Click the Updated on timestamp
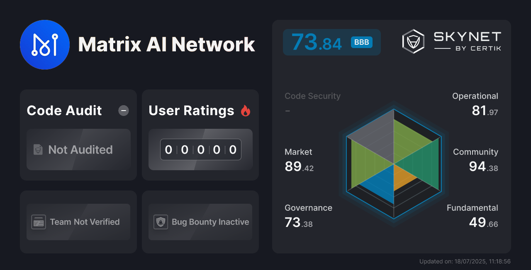The width and height of the screenshot is (531, 270). pyautogui.click(x=465, y=261)
